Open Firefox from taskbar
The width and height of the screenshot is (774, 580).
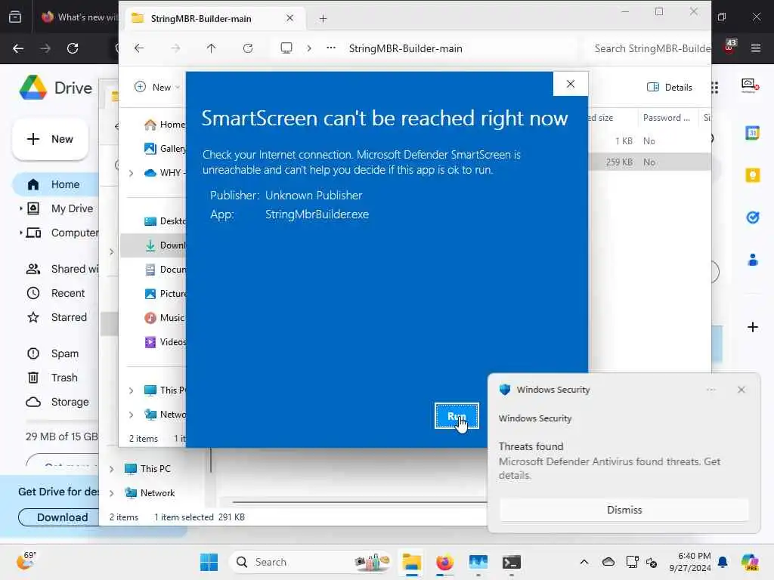pos(444,562)
